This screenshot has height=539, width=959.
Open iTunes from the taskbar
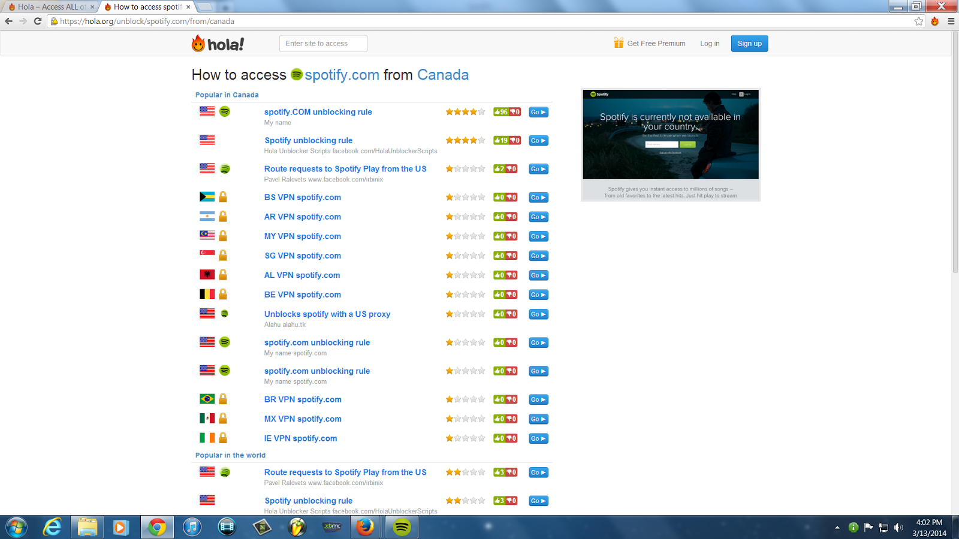click(192, 527)
